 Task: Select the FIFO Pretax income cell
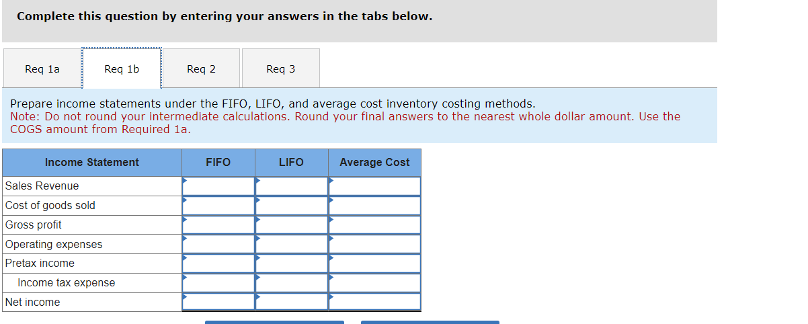[x=218, y=264]
